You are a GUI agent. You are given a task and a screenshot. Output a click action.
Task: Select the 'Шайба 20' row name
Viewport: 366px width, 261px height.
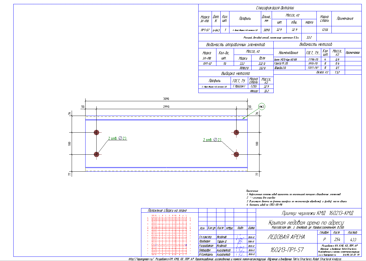coord(280,68)
